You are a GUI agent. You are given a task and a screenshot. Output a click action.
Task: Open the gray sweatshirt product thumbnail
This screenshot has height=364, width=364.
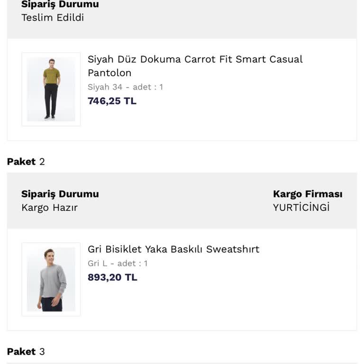coord(51,280)
